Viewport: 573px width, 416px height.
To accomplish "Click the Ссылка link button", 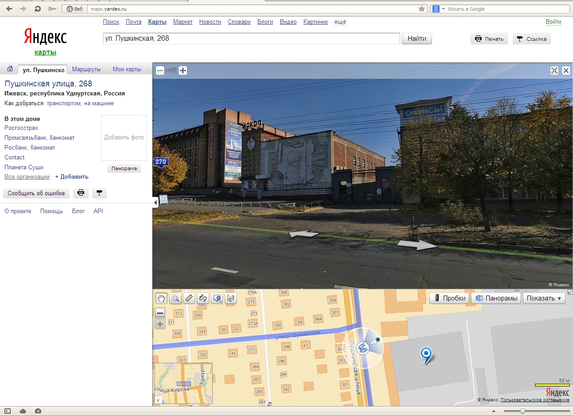I will 531,39.
